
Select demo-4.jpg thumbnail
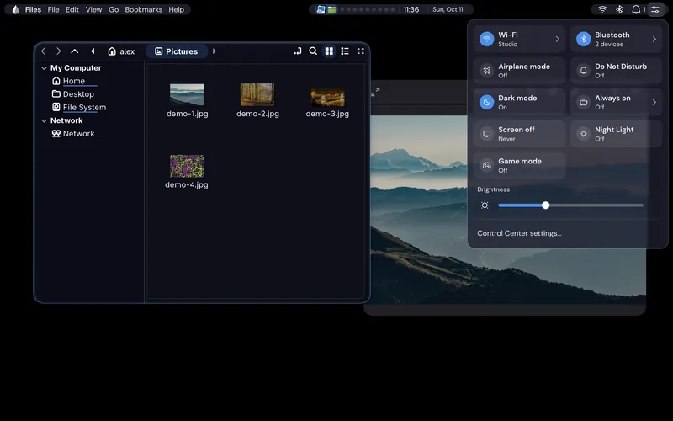(187, 166)
